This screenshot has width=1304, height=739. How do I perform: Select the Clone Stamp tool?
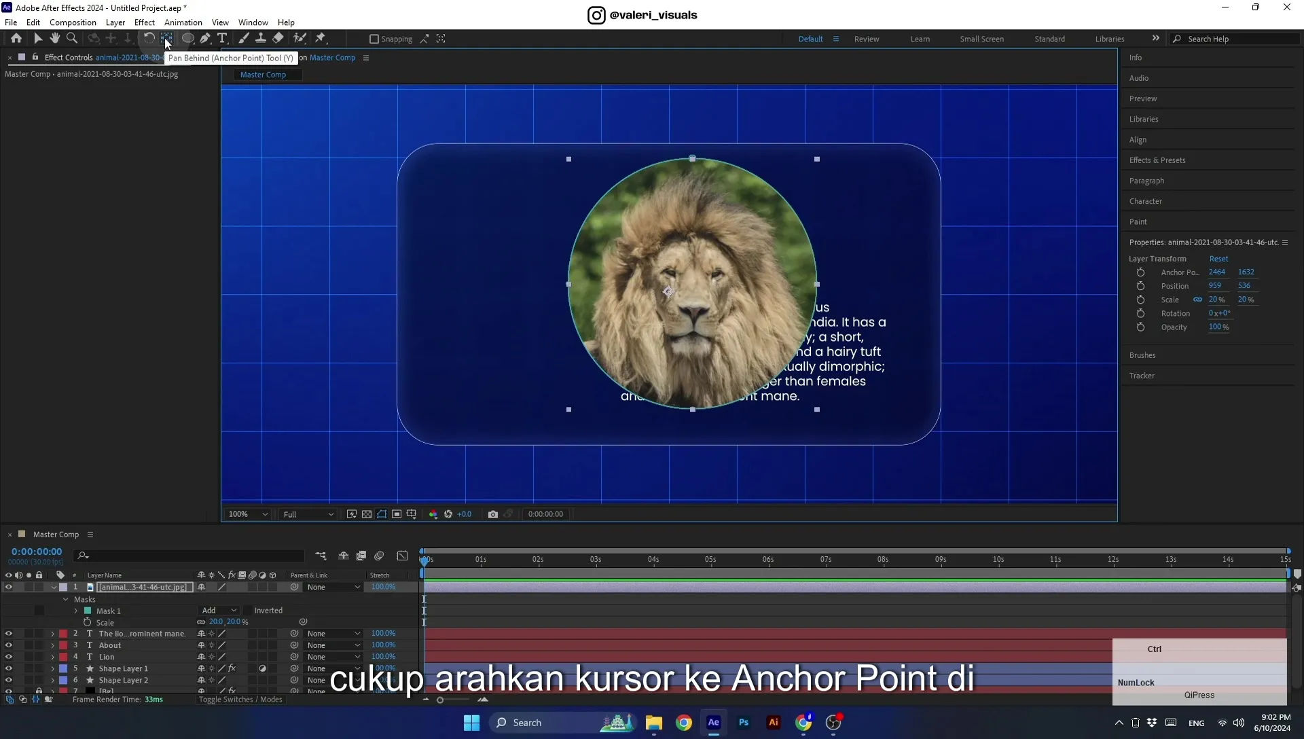point(261,39)
